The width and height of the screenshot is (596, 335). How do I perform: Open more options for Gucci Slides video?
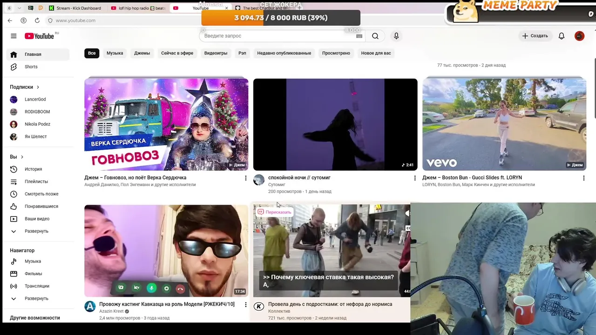point(584,178)
